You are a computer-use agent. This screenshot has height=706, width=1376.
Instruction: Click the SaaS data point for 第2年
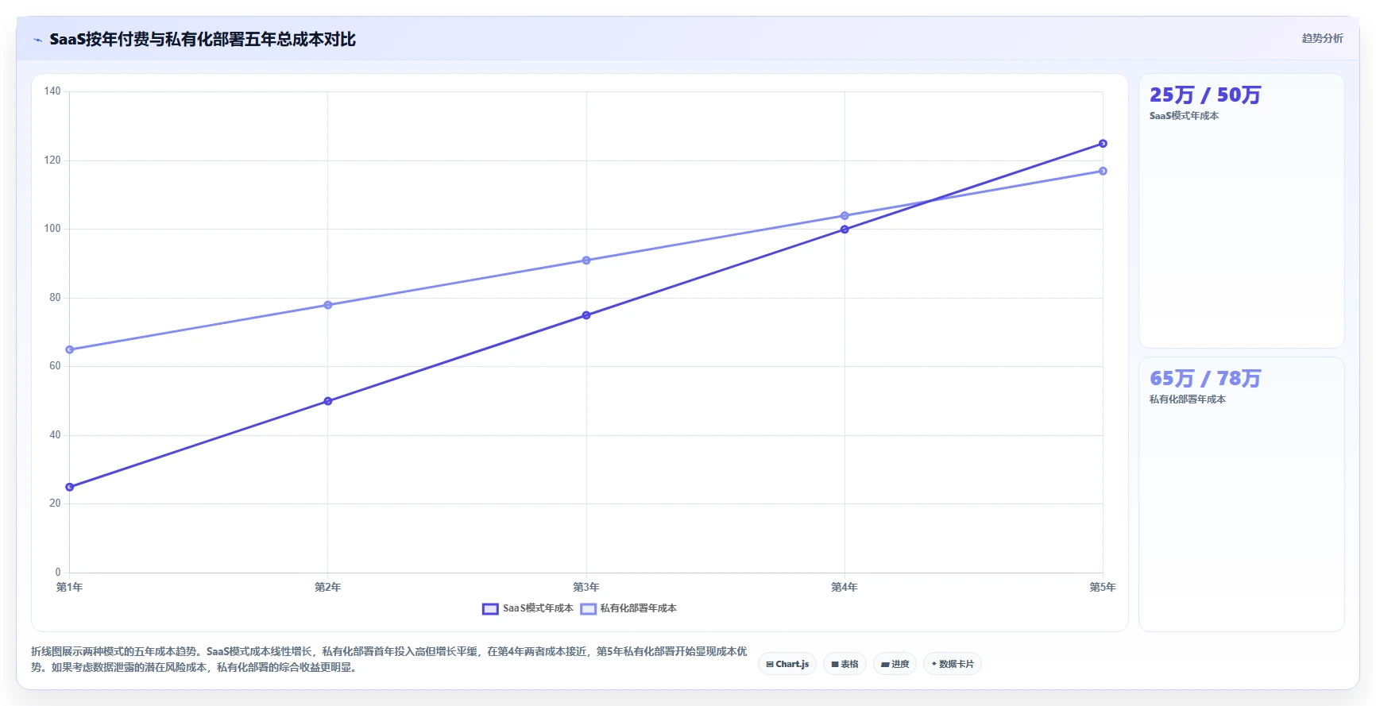pos(328,401)
